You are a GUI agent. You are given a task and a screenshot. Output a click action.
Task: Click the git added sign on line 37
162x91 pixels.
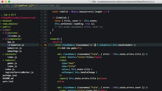pos(41,12)
